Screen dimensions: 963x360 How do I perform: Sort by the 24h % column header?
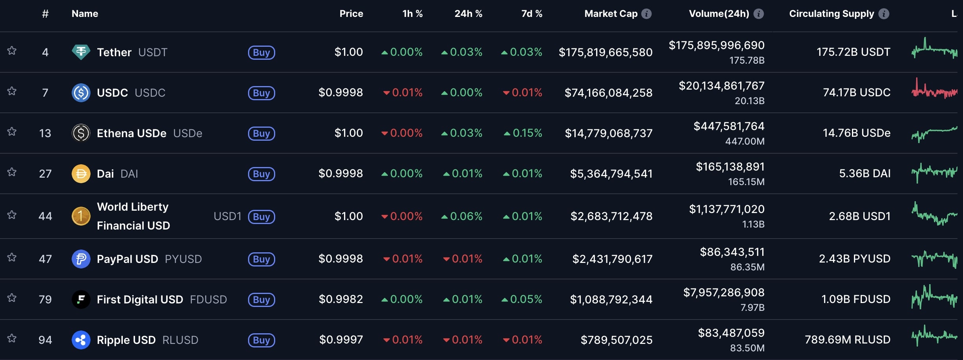pyautogui.click(x=468, y=14)
